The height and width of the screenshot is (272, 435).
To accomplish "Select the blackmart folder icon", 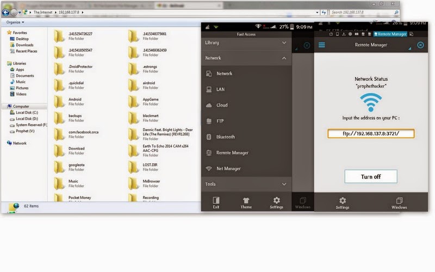I will (x=133, y=118).
